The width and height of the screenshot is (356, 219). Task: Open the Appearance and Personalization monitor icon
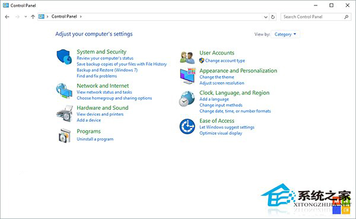[x=187, y=76]
